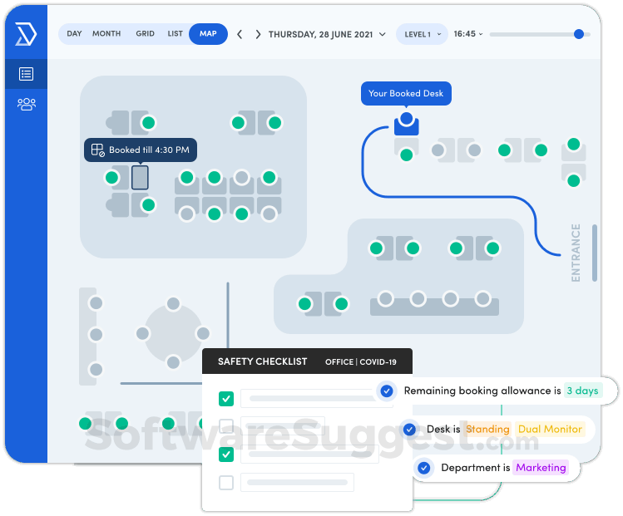The image size is (623, 516).
Task: Open the 16:45 time dropdown
Action: 468,34
